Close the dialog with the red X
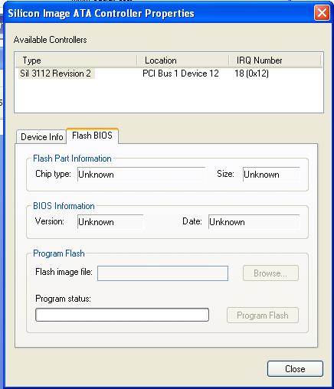 322,13
